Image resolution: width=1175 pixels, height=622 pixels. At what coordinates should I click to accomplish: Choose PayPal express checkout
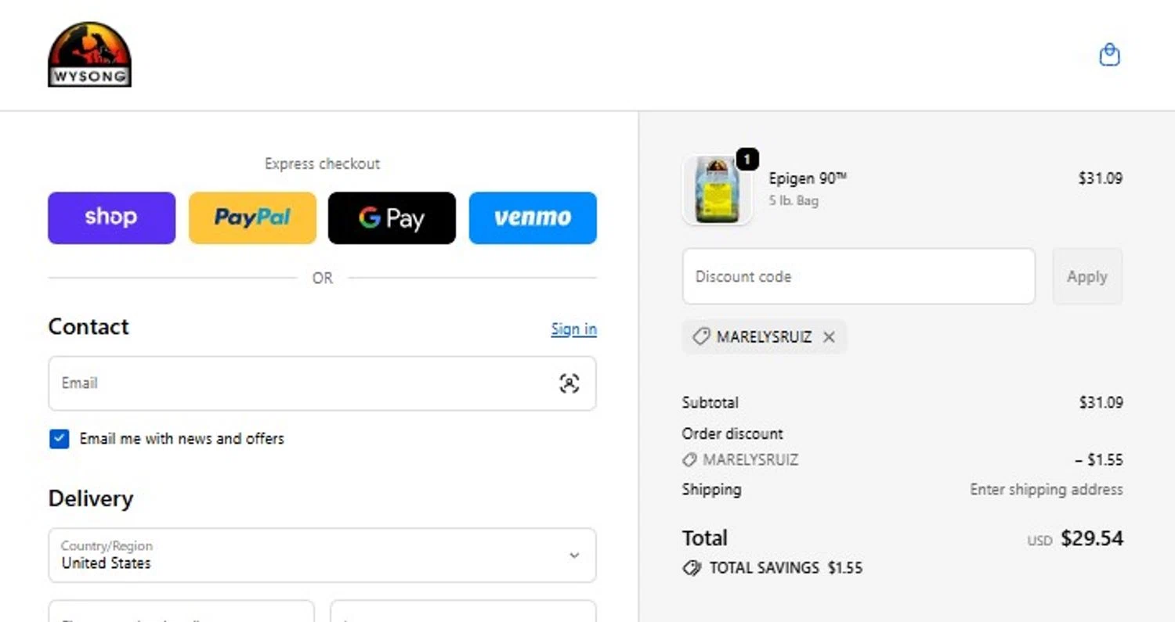(252, 218)
